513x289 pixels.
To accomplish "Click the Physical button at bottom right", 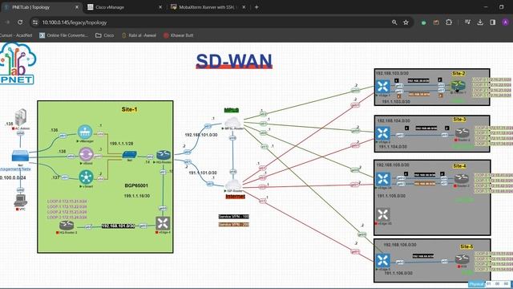I will click(476, 283).
